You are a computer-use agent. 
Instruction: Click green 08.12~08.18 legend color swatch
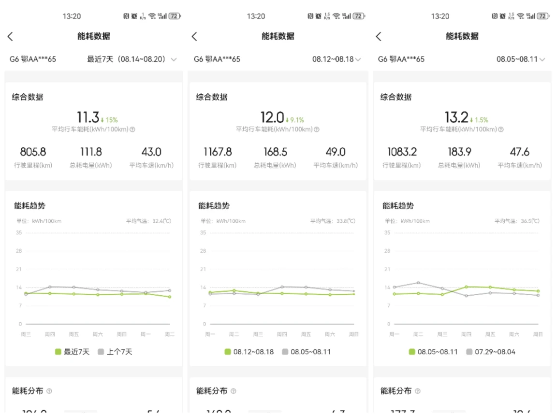tap(228, 352)
